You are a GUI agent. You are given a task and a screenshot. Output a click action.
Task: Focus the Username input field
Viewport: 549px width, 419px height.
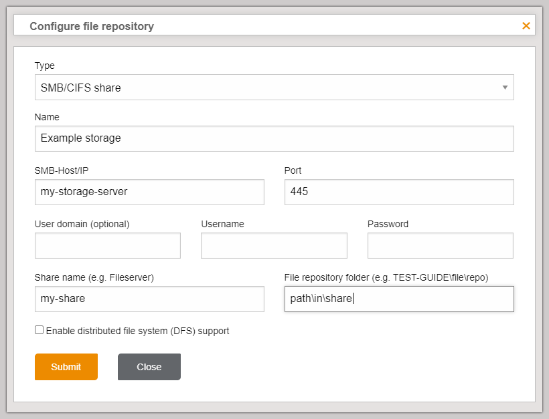pyautogui.click(x=273, y=245)
